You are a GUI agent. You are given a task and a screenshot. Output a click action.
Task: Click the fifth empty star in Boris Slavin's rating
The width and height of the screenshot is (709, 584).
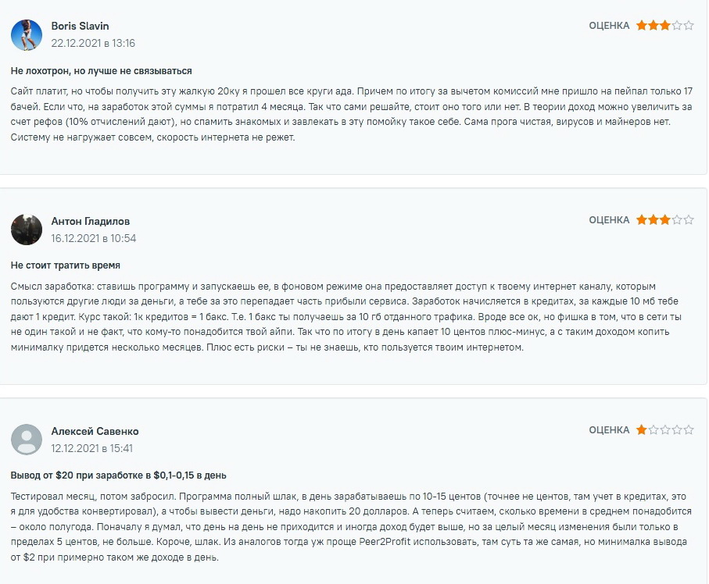pos(689,25)
